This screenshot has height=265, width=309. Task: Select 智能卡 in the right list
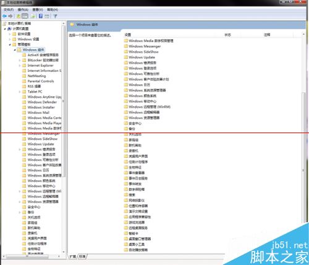pyautogui.click(x=133, y=233)
